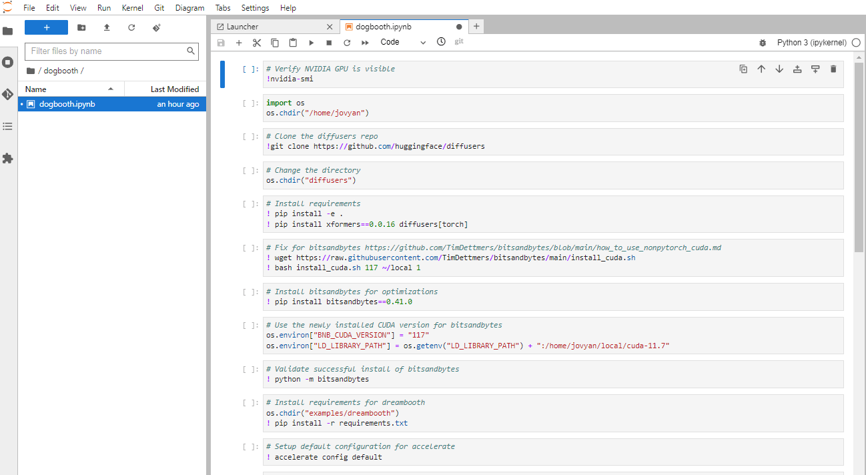Click the dogbooth breadcrumb folder
Screen dimensions: 866x475
(61, 71)
